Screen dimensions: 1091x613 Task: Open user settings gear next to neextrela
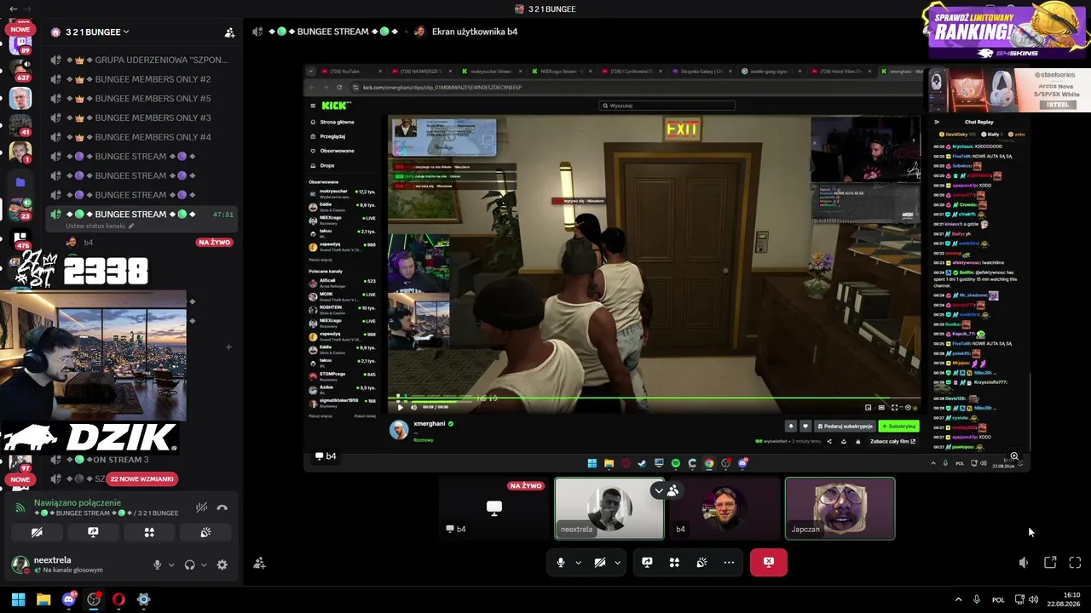(222, 564)
